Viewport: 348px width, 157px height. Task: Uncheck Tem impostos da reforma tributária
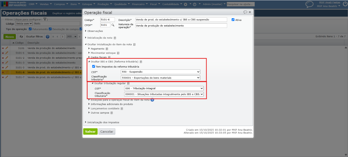coord(94,66)
